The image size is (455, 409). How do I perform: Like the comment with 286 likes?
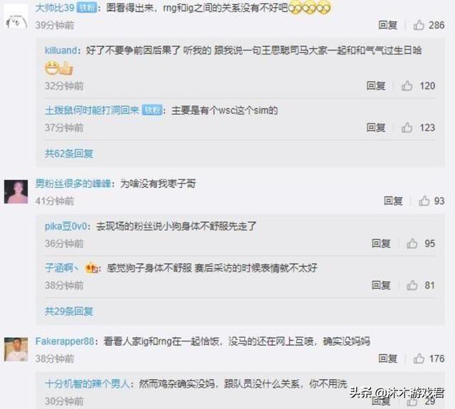(x=419, y=26)
